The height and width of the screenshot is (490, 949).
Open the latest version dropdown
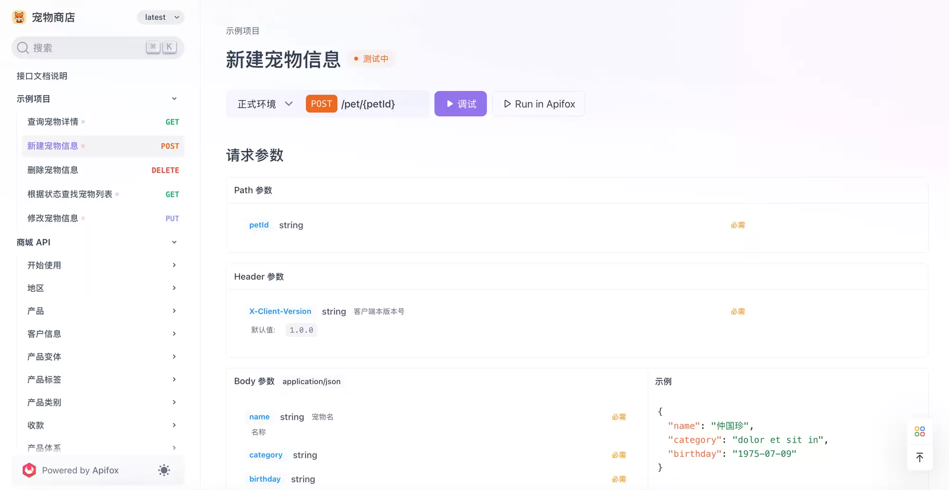[161, 17]
